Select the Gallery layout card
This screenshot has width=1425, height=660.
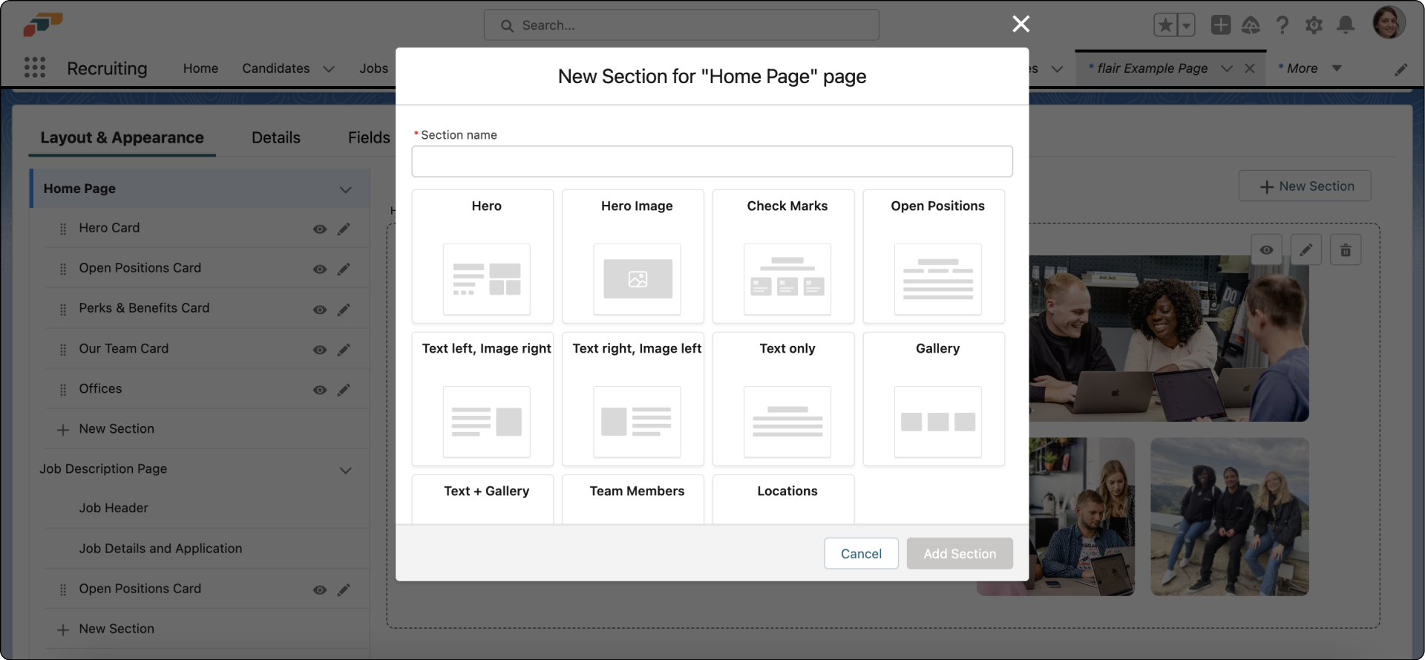pos(934,399)
